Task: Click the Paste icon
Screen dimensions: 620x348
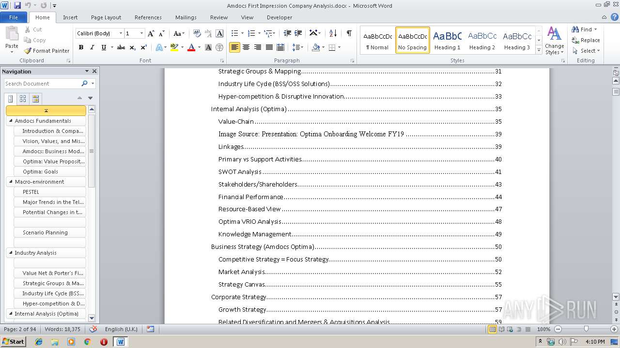Action: (x=12, y=34)
